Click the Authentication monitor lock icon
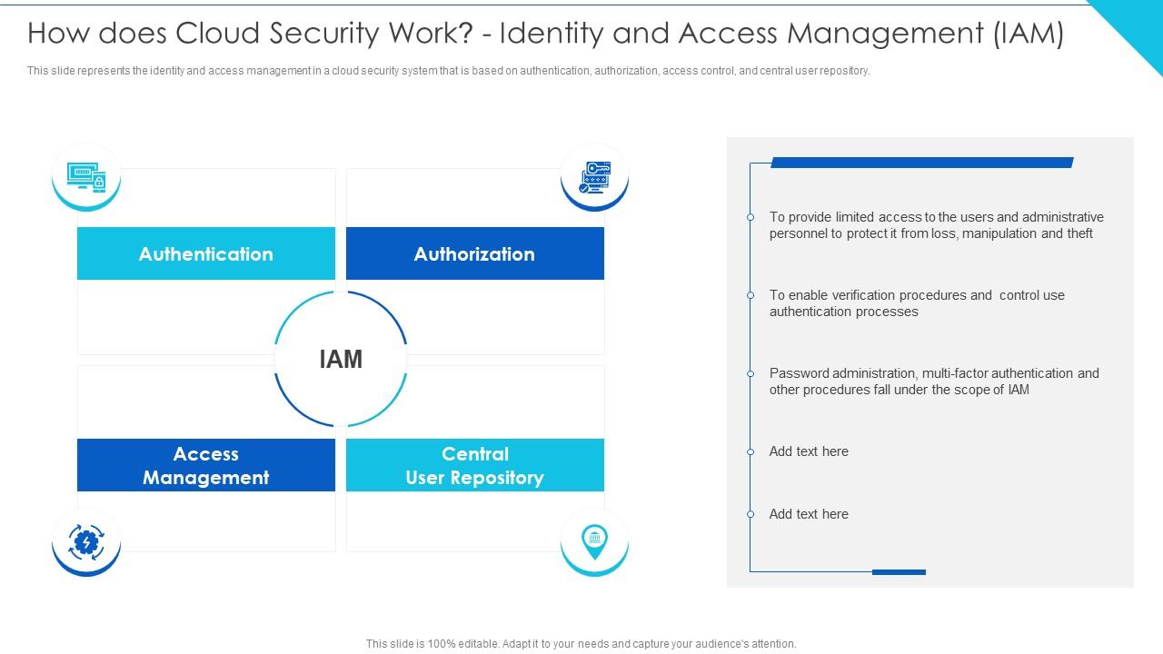1163x654 pixels. coord(86,175)
